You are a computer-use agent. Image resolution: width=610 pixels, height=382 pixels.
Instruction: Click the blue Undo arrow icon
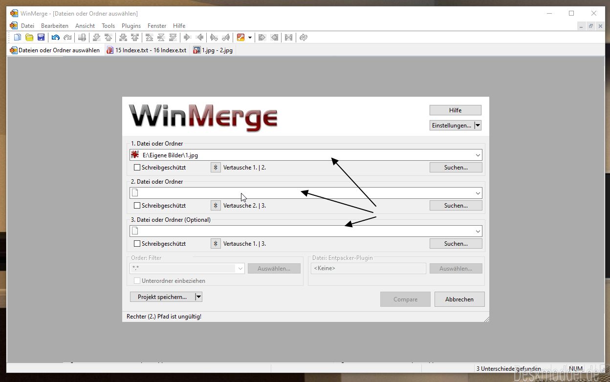point(56,37)
